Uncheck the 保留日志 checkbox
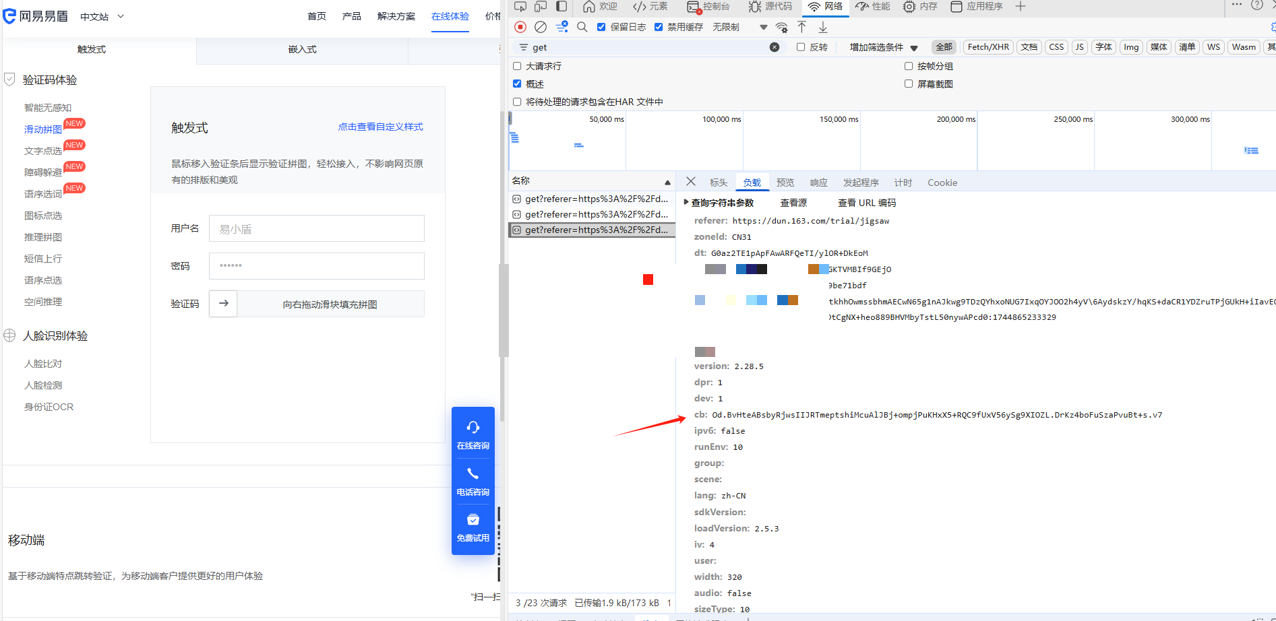The image size is (1276, 621). 601,27
